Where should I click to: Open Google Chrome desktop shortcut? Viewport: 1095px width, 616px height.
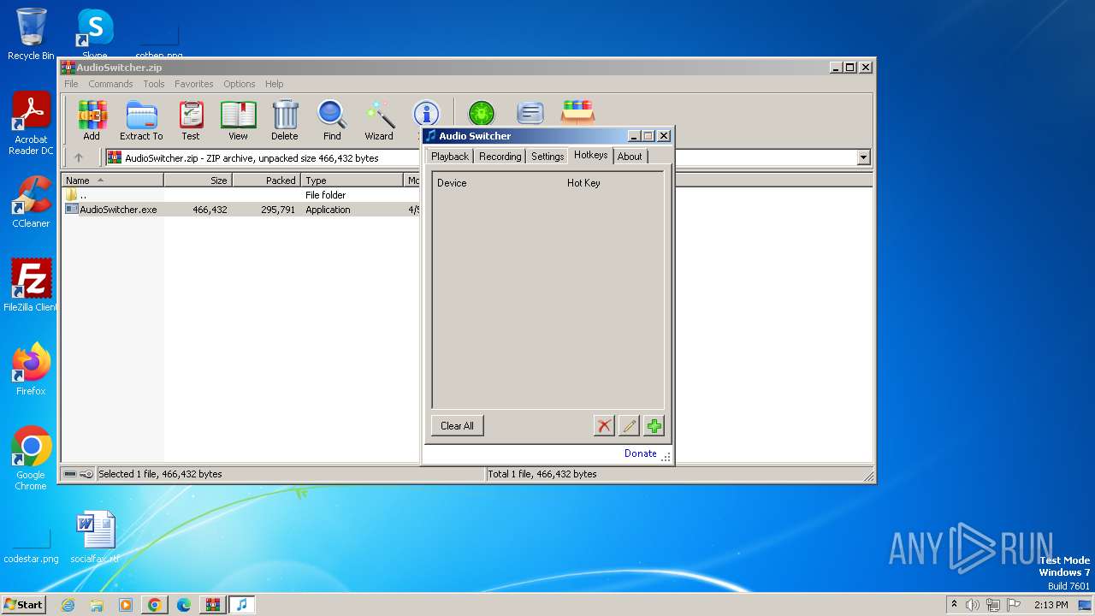coord(31,458)
